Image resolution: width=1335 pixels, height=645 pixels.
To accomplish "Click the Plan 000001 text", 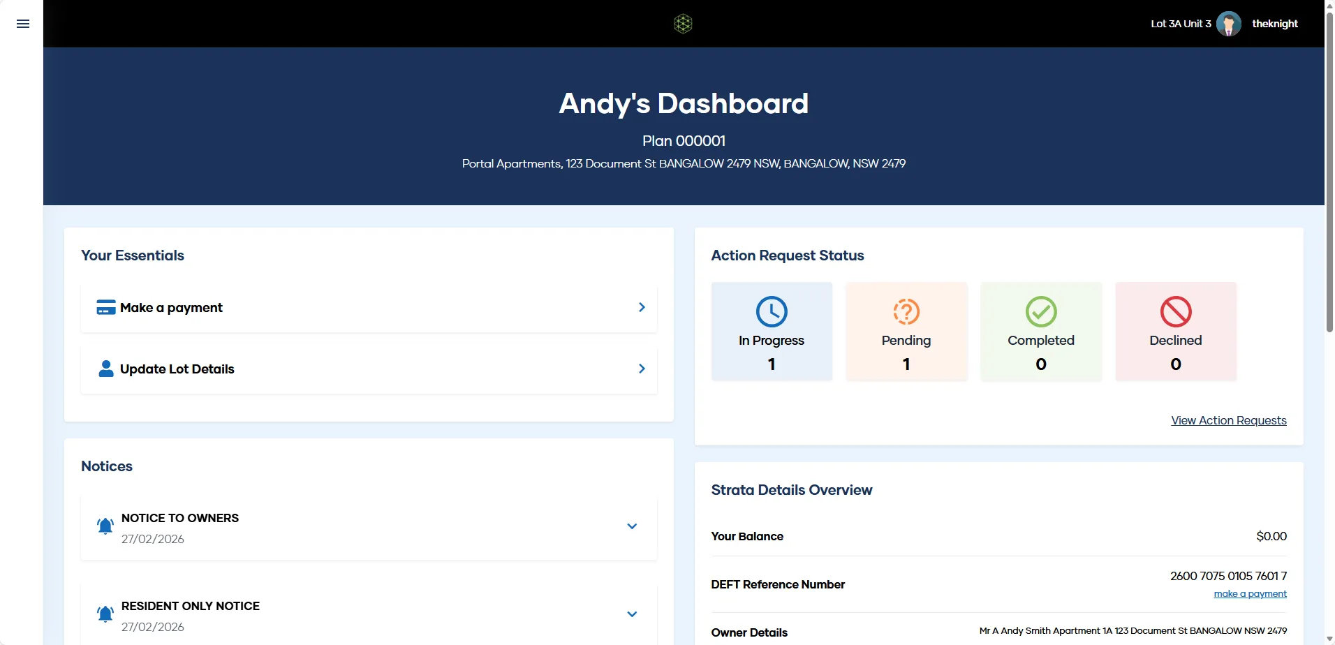I will [684, 141].
